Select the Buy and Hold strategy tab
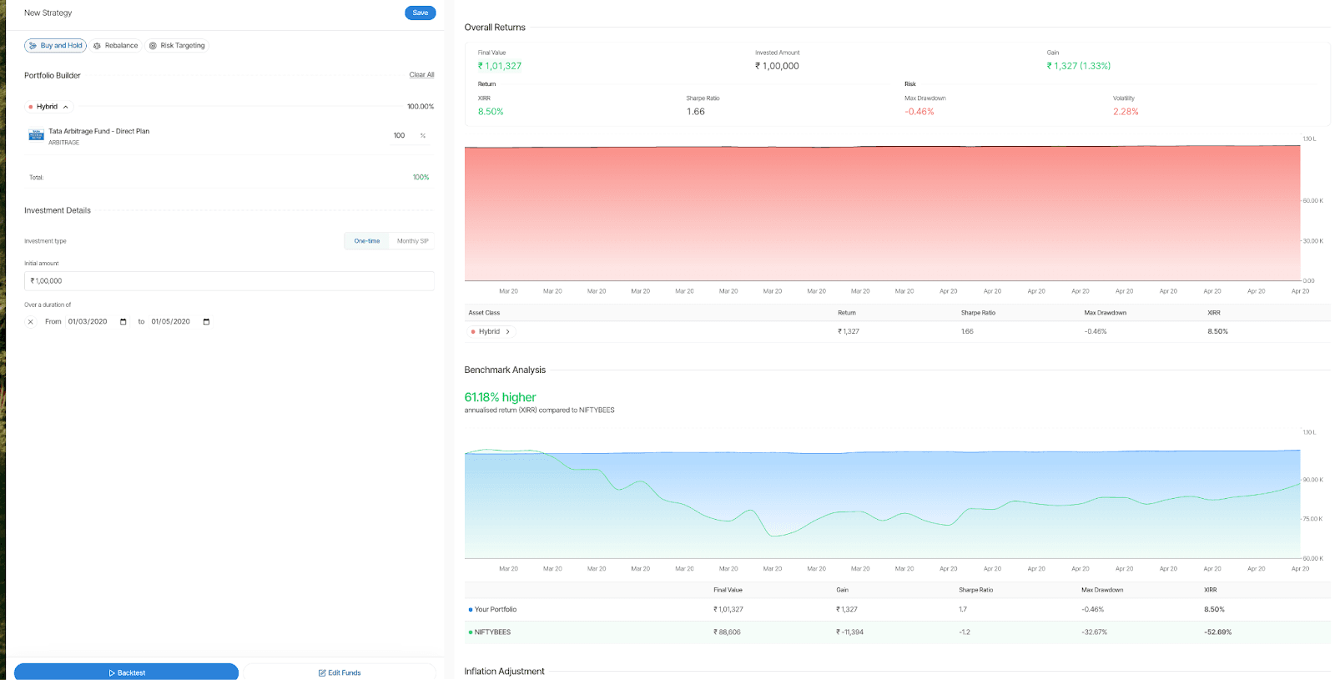1335x680 pixels. (x=55, y=46)
